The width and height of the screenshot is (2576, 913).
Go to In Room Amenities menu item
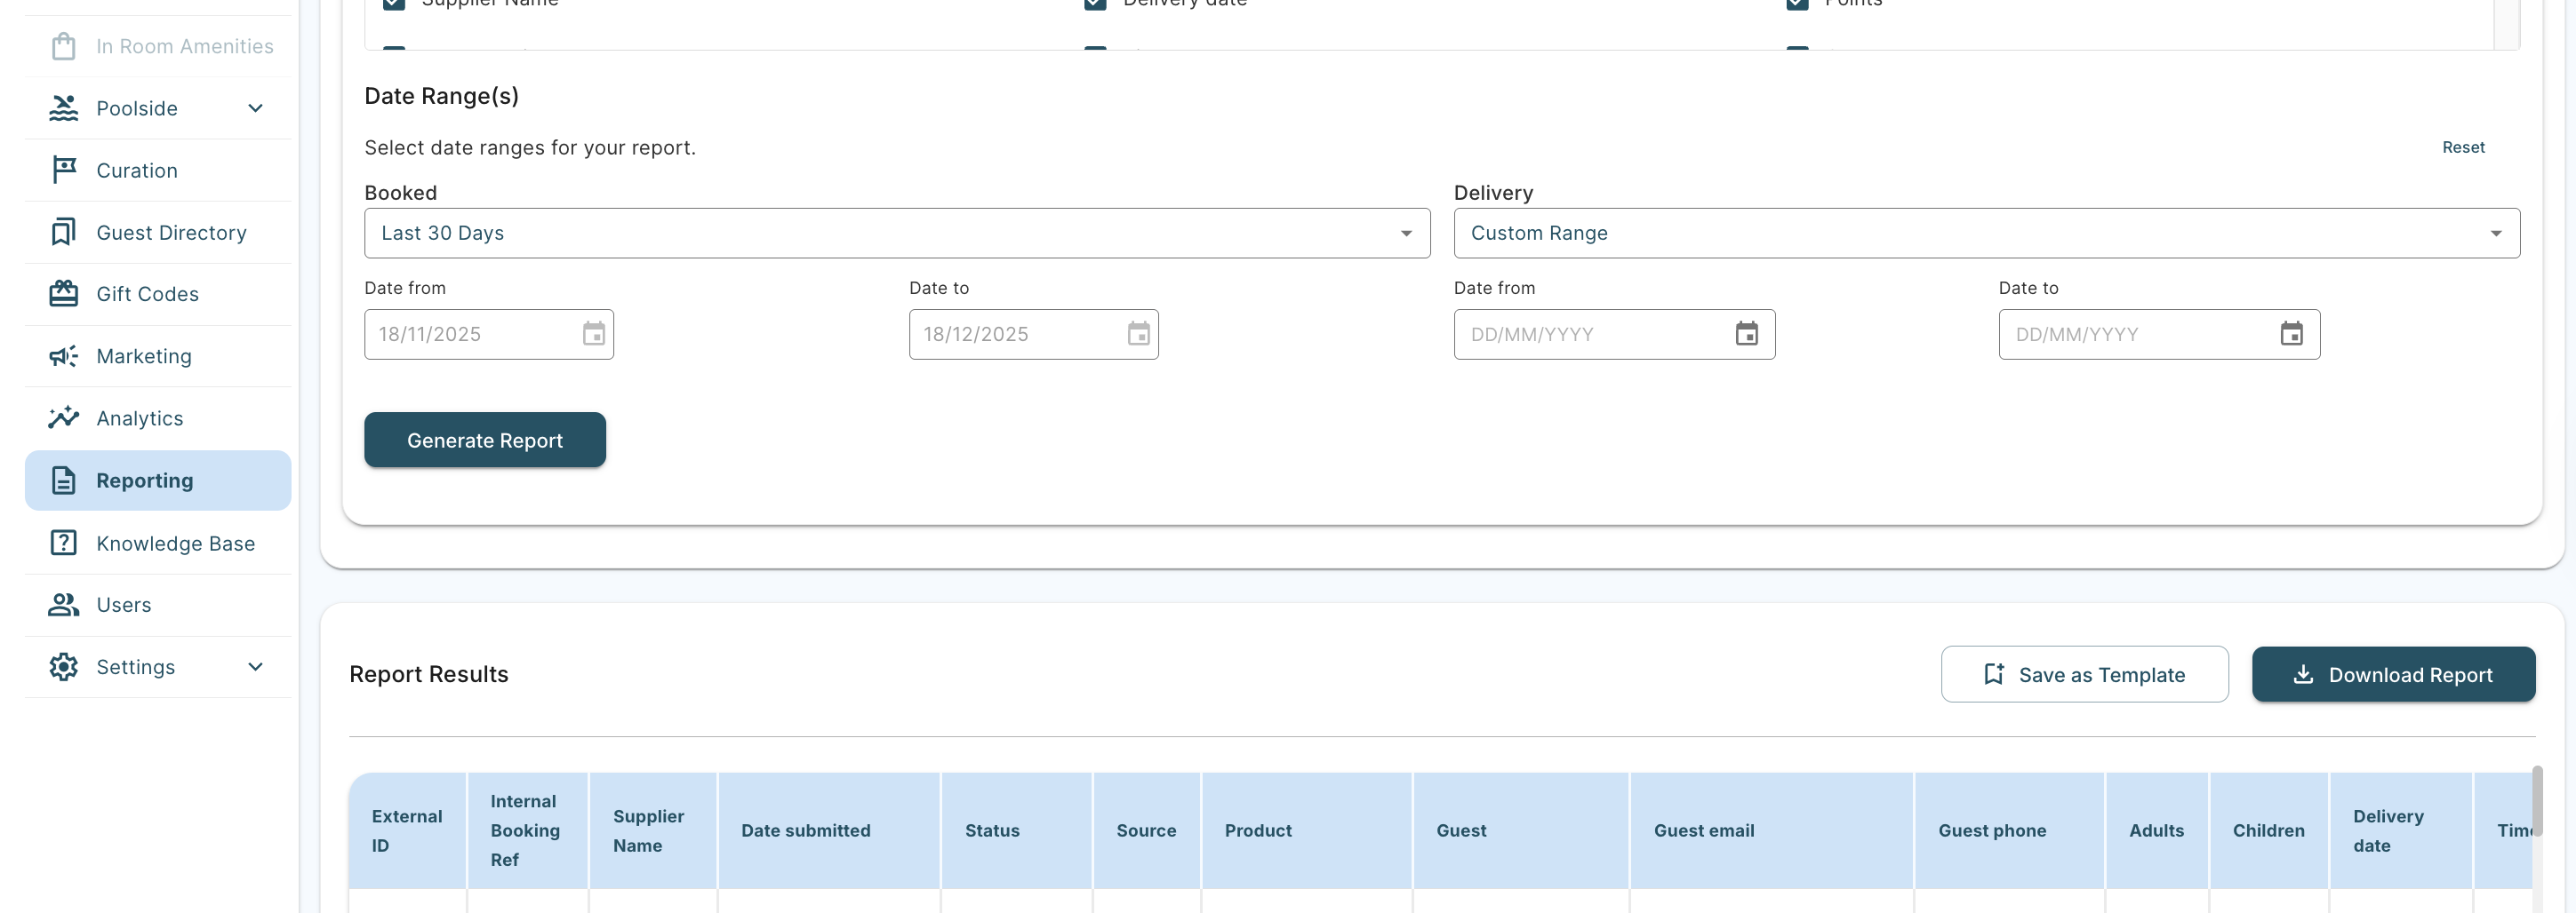click(184, 46)
